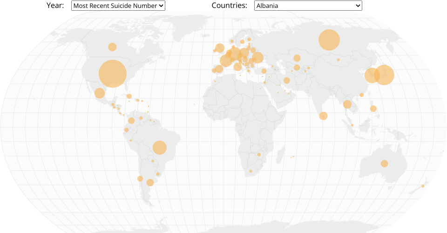Open the Countries dropdown showing Albania
The width and height of the screenshot is (447, 233).
coord(308,6)
